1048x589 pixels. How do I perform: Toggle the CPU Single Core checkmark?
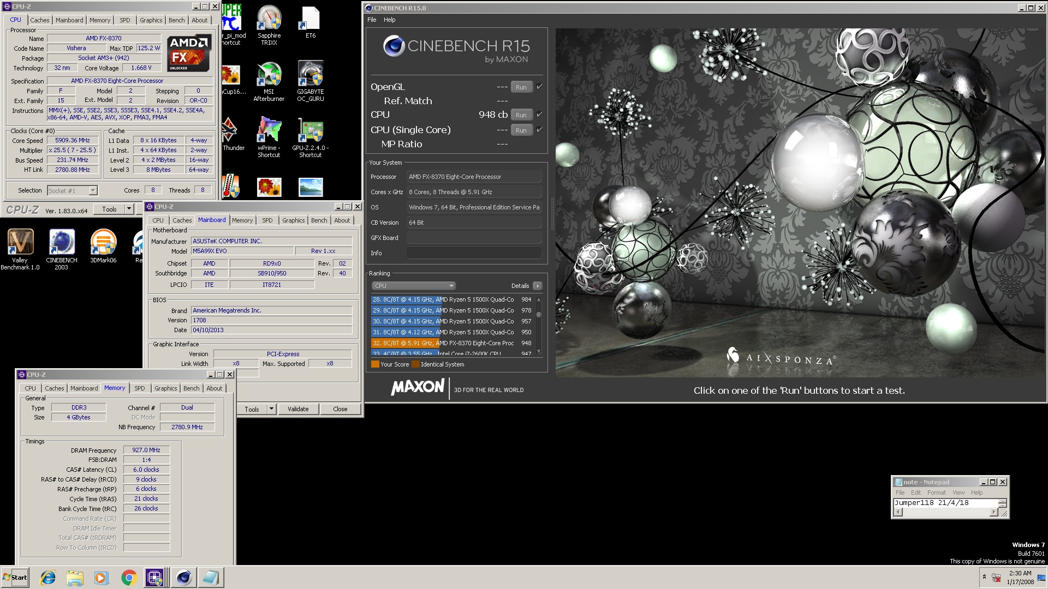tap(539, 130)
